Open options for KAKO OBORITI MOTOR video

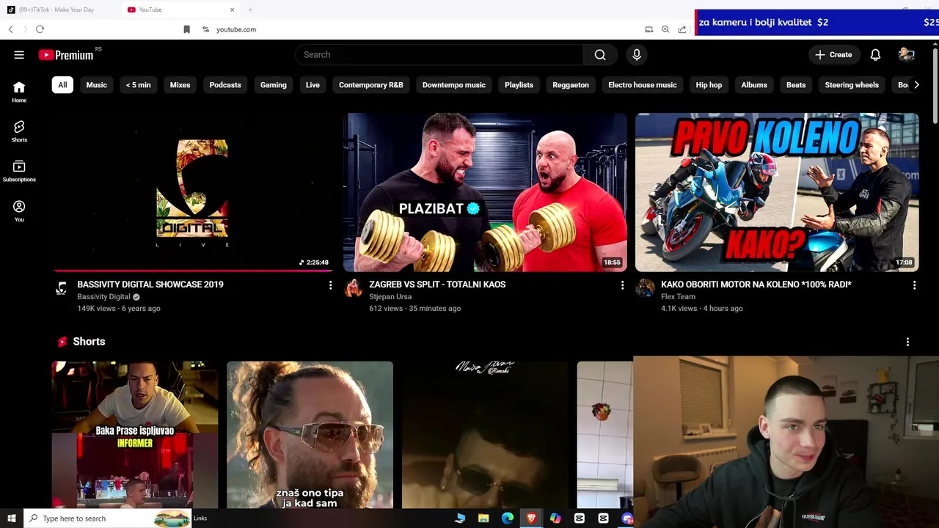point(914,285)
